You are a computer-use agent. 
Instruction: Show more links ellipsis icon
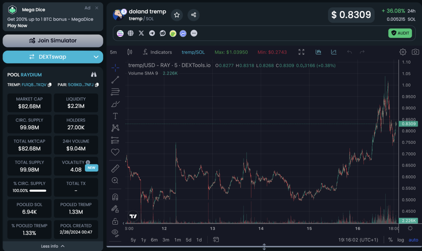[x=194, y=33]
